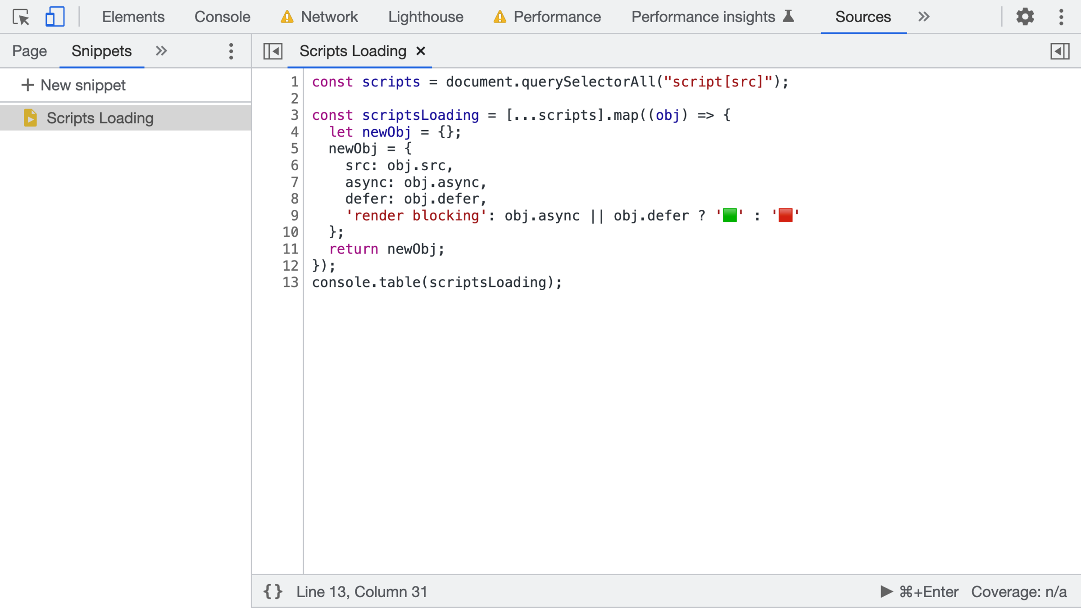Show the debugger sidebar pane

(x=1059, y=51)
